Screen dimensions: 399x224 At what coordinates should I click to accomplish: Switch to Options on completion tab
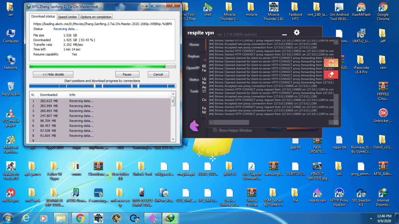coord(96,17)
